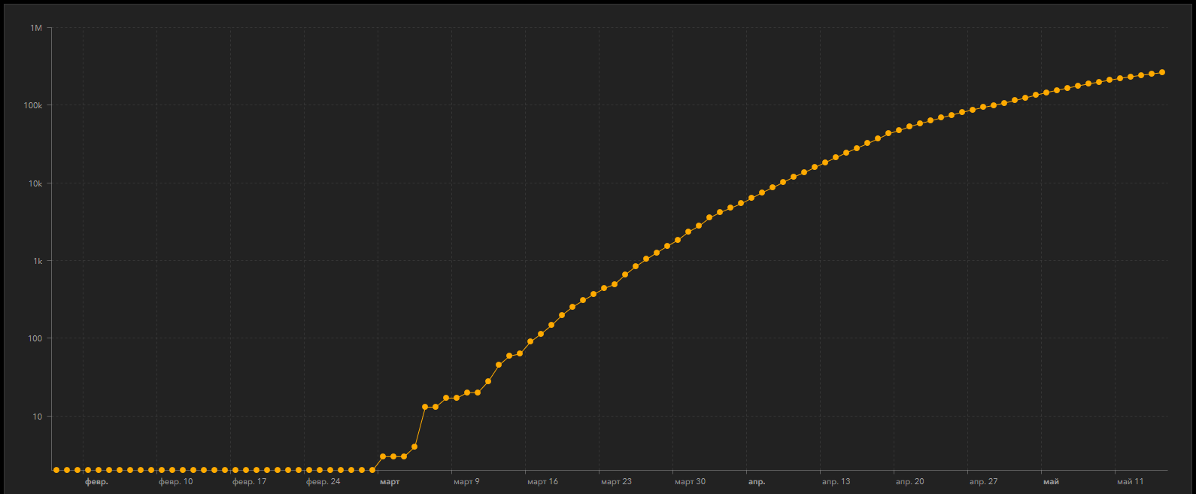This screenshot has height=494, width=1196.
Task: Select the февр. 10 date label
Action: coord(175,481)
